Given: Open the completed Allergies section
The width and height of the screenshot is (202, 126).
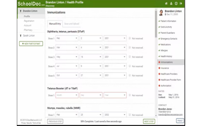Looking at the screenshot, I should [x=164, y=50].
